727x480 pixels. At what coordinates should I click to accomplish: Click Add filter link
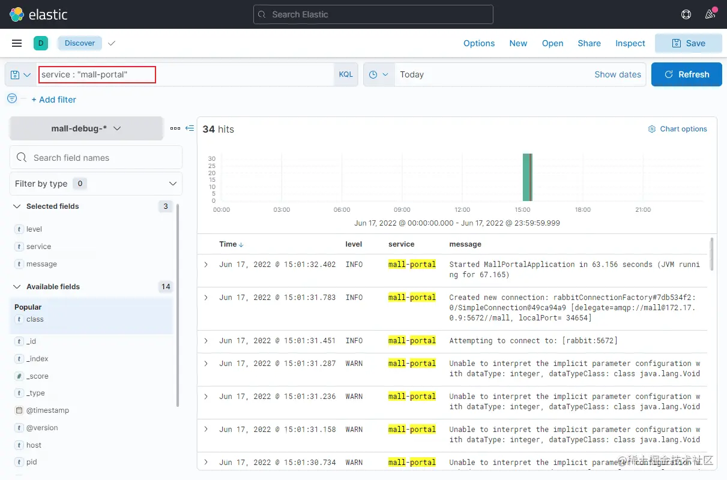point(53,100)
